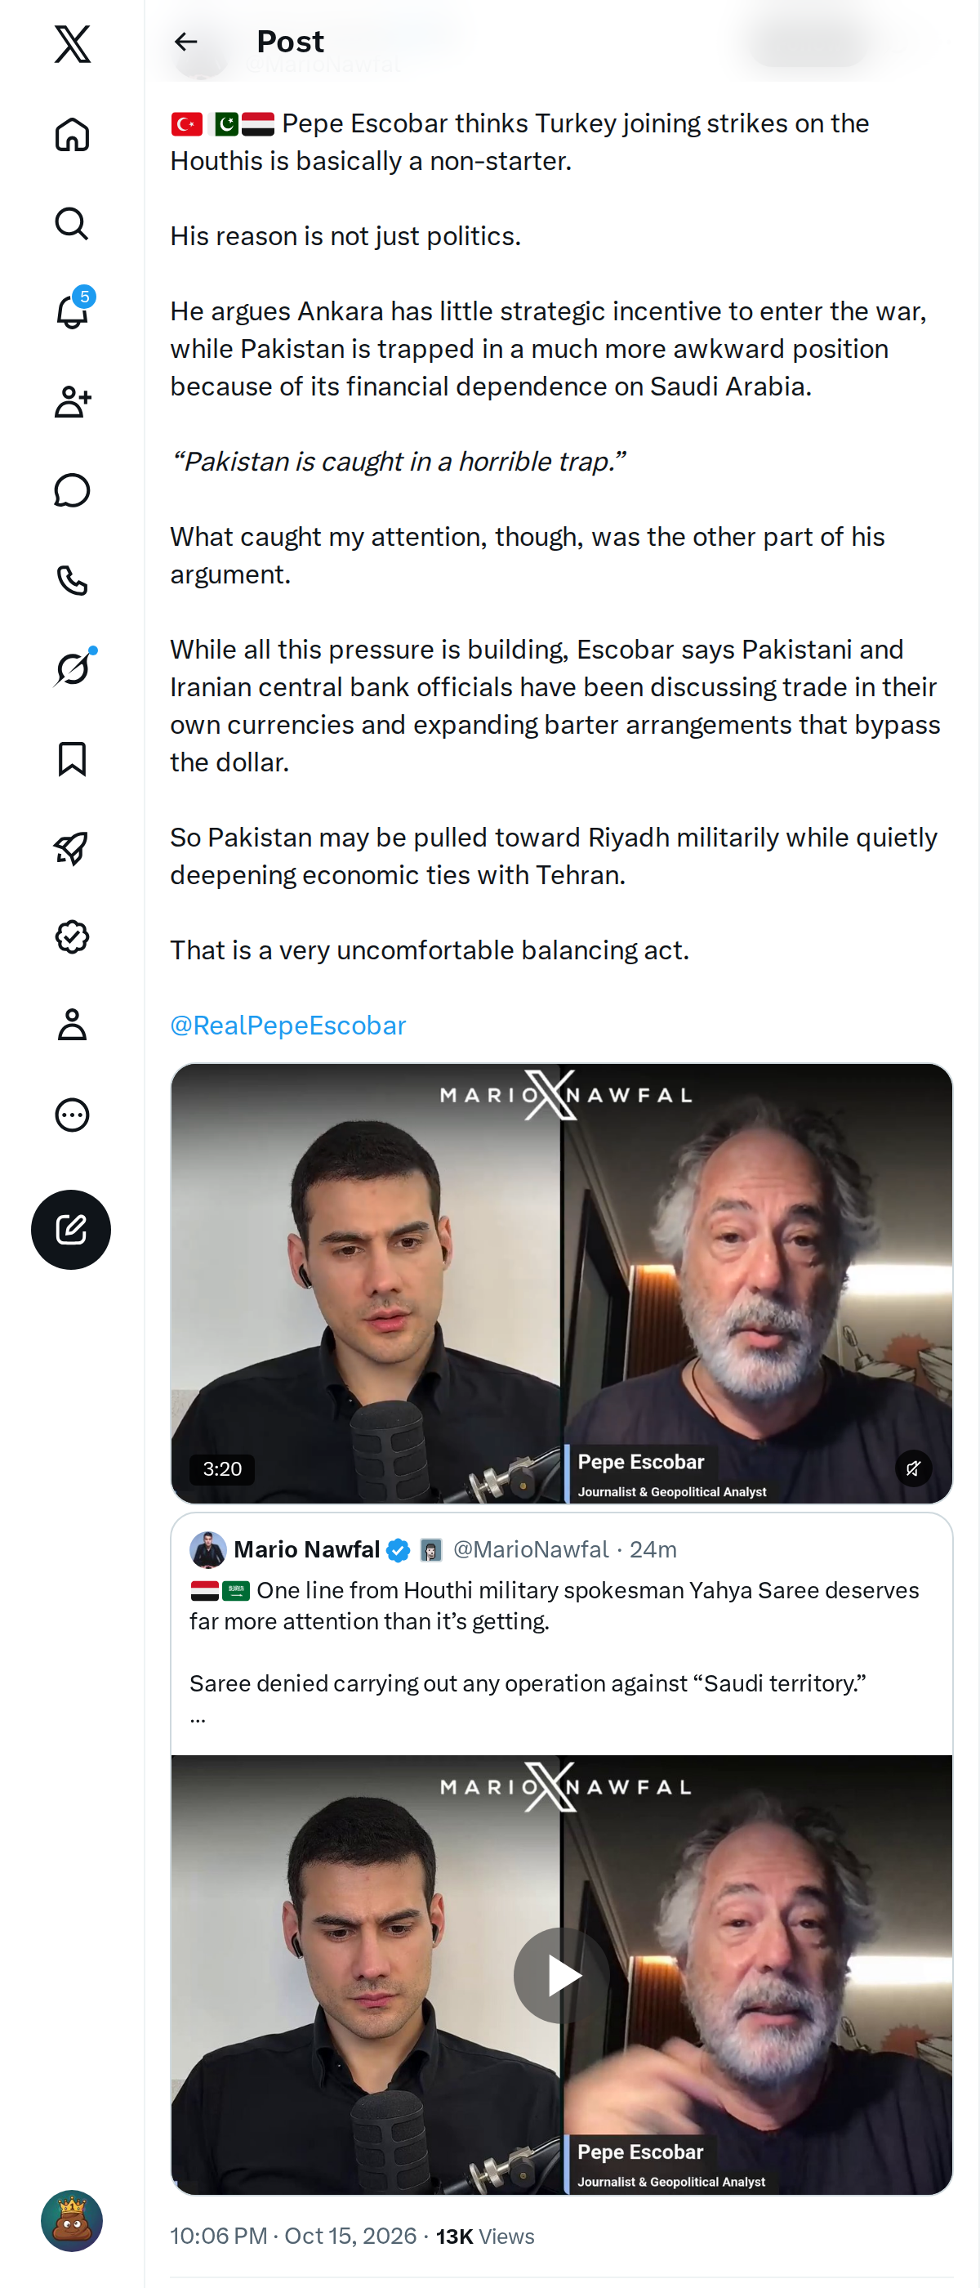
Task: Open Profile person icon
Action: click(72, 1025)
